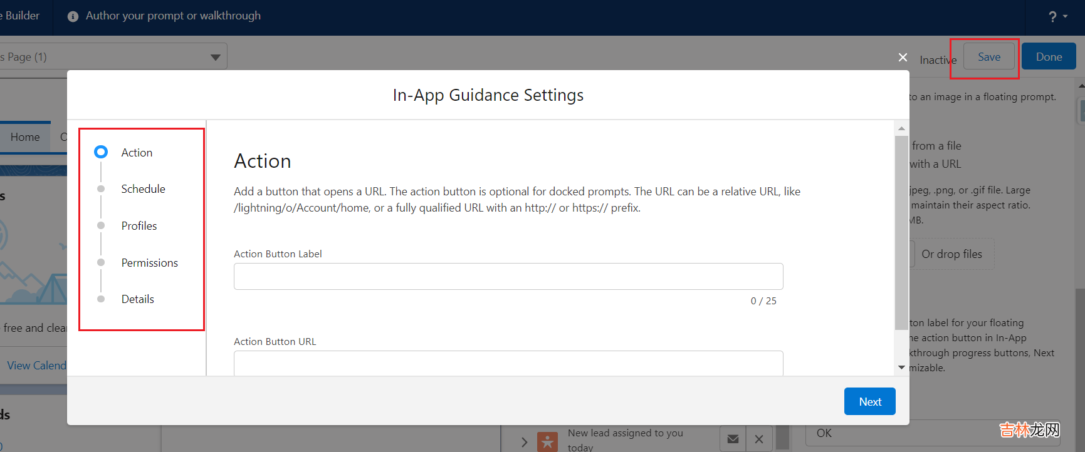Click into the Action Button URL field
This screenshot has height=452, width=1085.
pos(508,363)
